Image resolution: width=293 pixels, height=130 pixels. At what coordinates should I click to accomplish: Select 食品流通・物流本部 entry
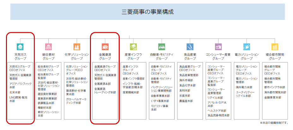(x=218, y=115)
